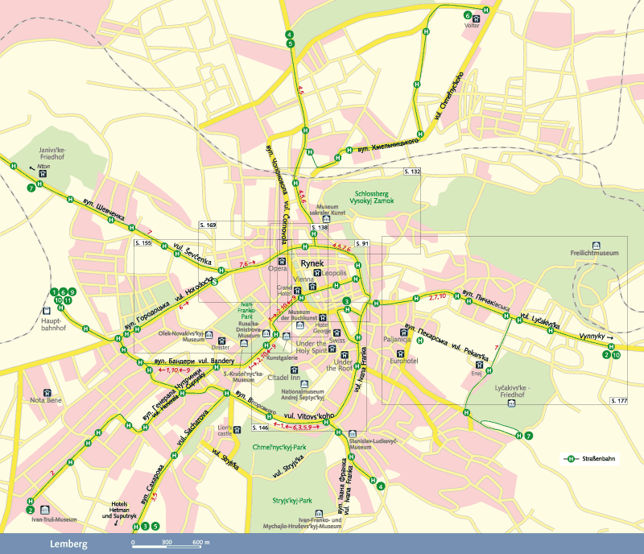
Task: Click the hotel icon below Vienna label
Action: tap(313, 287)
